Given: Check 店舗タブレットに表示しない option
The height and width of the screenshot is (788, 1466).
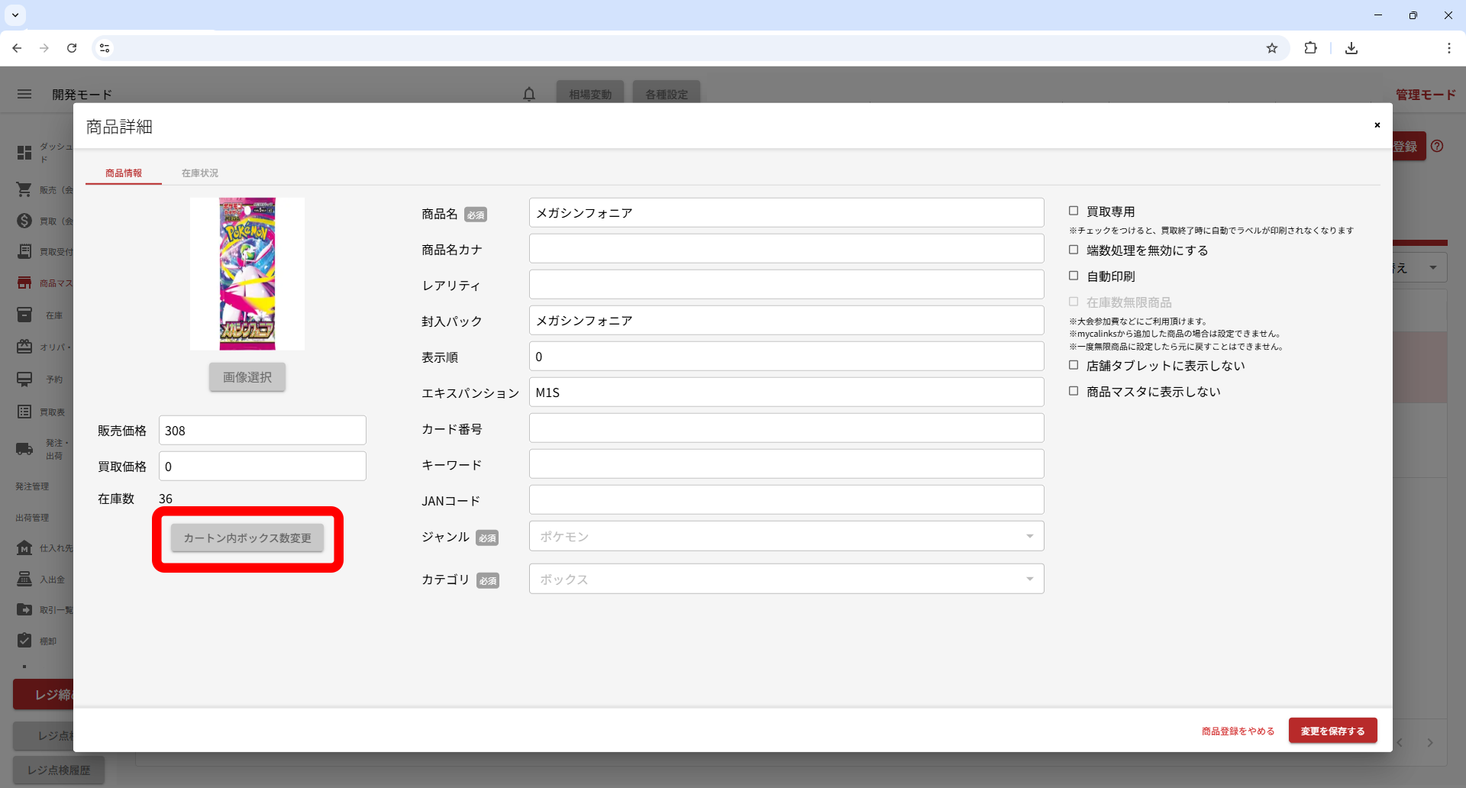Looking at the screenshot, I should click(x=1074, y=365).
